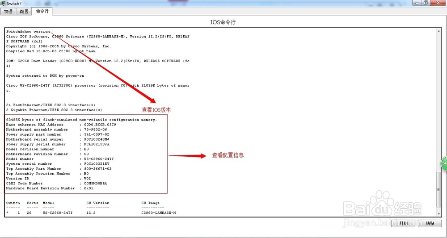447x238 pixels.
Task: Click the 'Switch#show version' command line
Action: [x=28, y=32]
